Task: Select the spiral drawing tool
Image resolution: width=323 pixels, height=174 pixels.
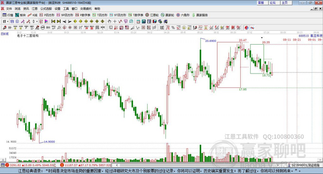Action: [32, 27]
